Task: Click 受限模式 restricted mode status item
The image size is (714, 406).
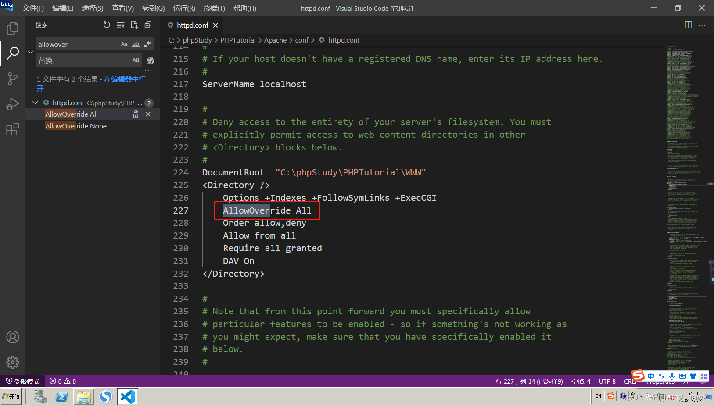Action: pos(22,381)
